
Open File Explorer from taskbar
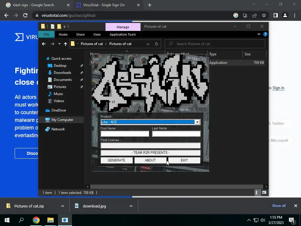click(x=51, y=220)
